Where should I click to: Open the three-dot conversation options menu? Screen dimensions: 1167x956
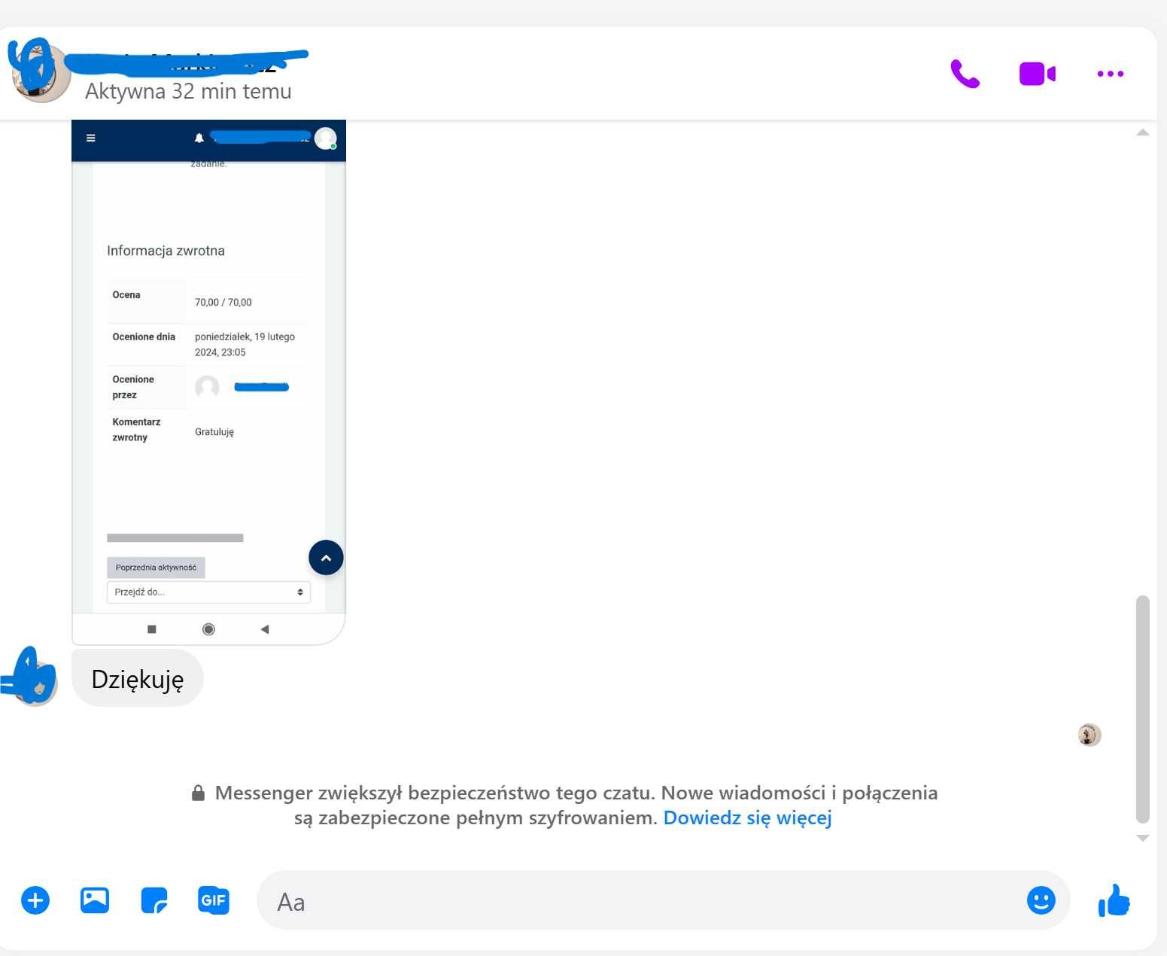tap(1110, 74)
